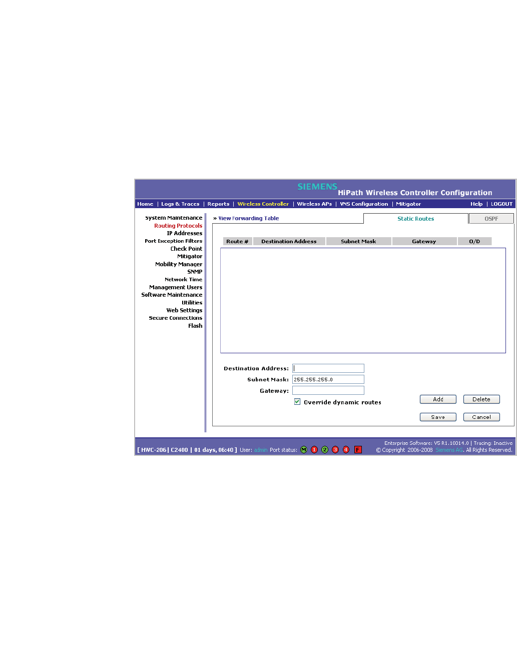
Task: Open Logs & Traces menu
Action: (x=180, y=204)
